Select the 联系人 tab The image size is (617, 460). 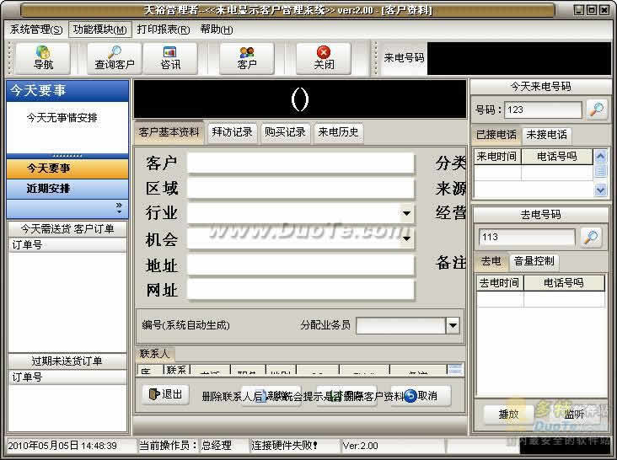(x=154, y=354)
